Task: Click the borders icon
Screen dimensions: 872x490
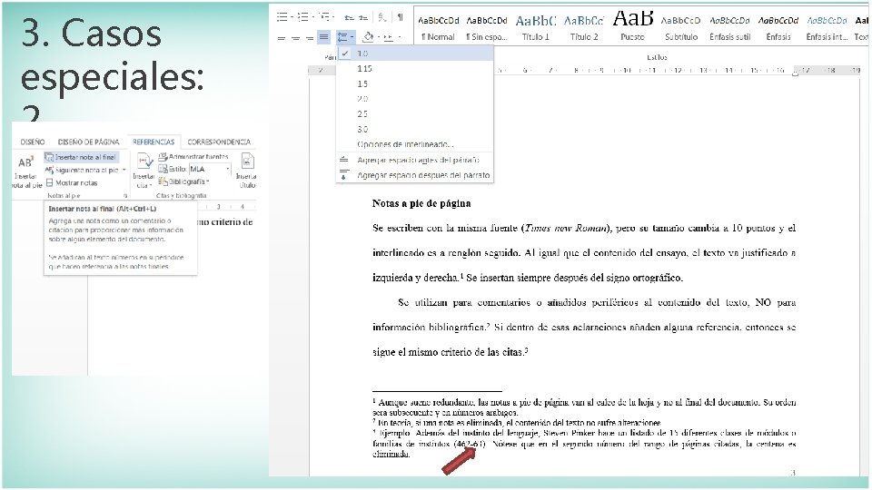Action: pyautogui.click(x=388, y=37)
